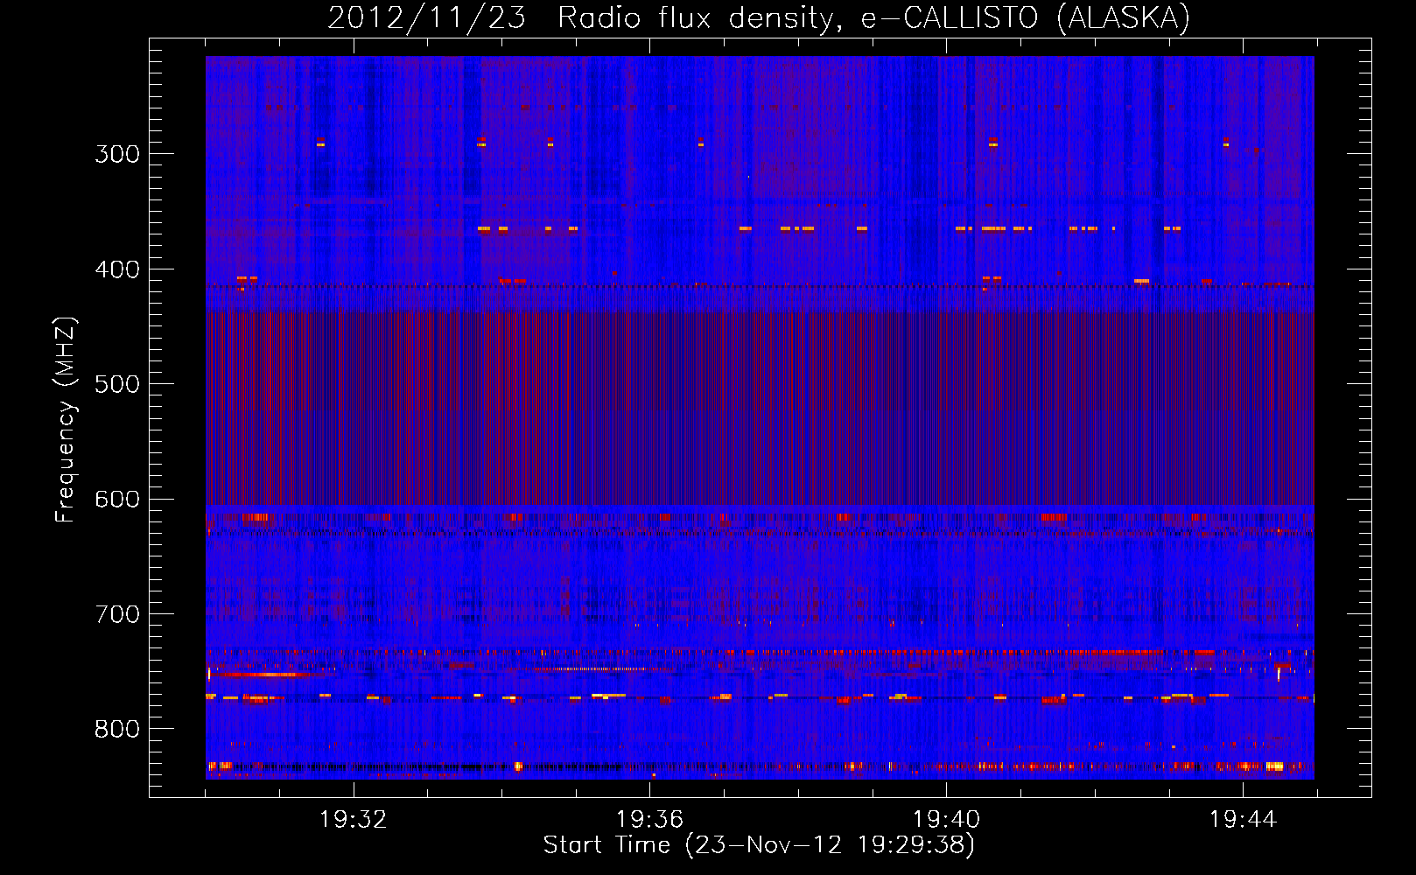Click the Start Time axis label
The width and height of the screenshot is (1416, 875).
(x=759, y=845)
